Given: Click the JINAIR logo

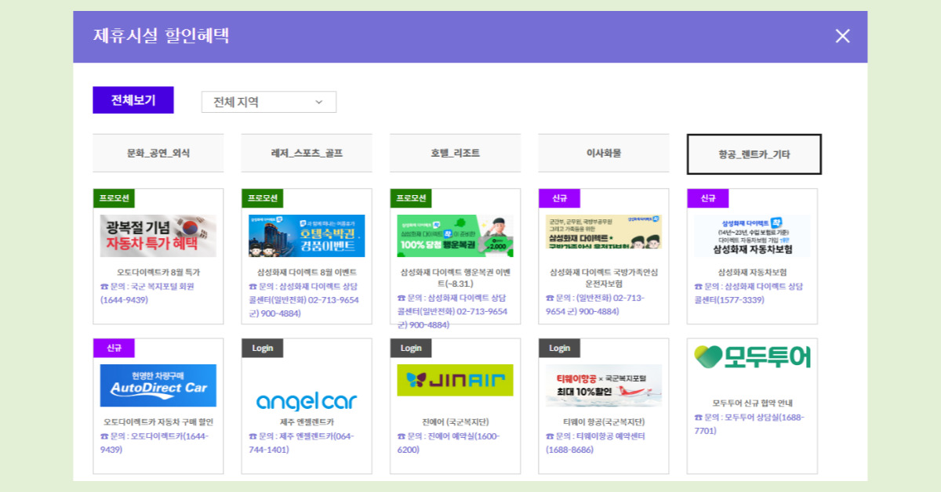Looking at the screenshot, I should coord(455,380).
